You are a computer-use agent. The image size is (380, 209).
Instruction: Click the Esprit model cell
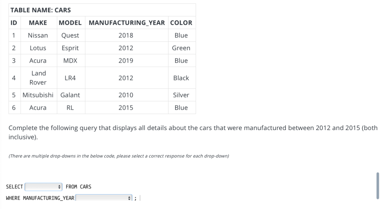[70, 48]
